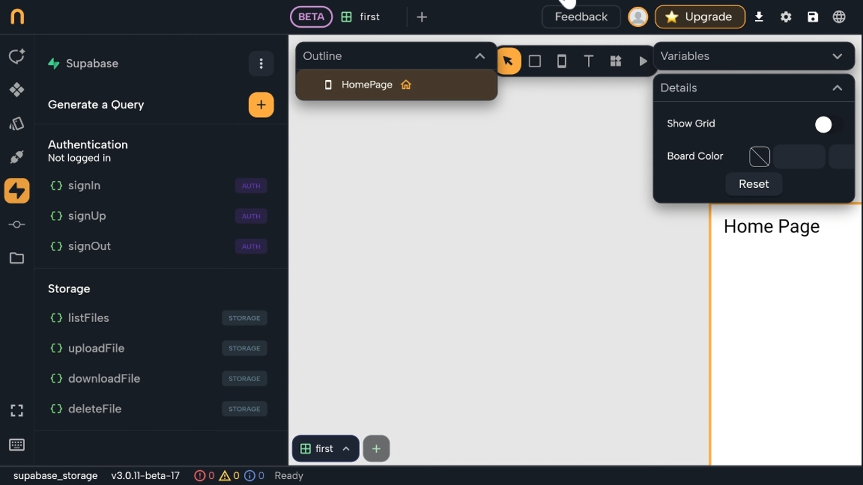
Task: Select the rectangle container tool
Action: [535, 61]
